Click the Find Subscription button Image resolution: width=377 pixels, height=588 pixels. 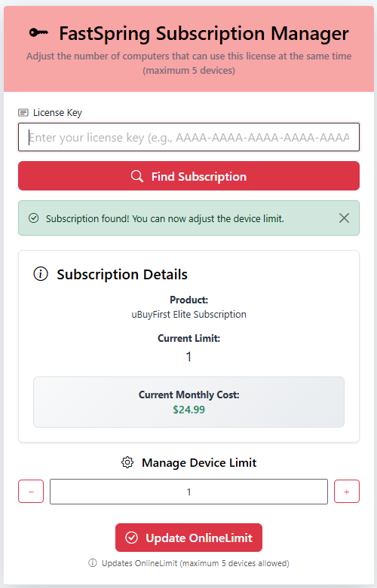[188, 176]
